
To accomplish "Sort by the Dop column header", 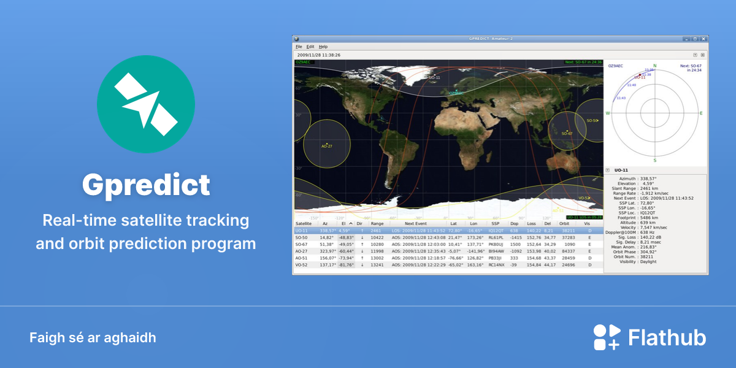I will 514,224.
